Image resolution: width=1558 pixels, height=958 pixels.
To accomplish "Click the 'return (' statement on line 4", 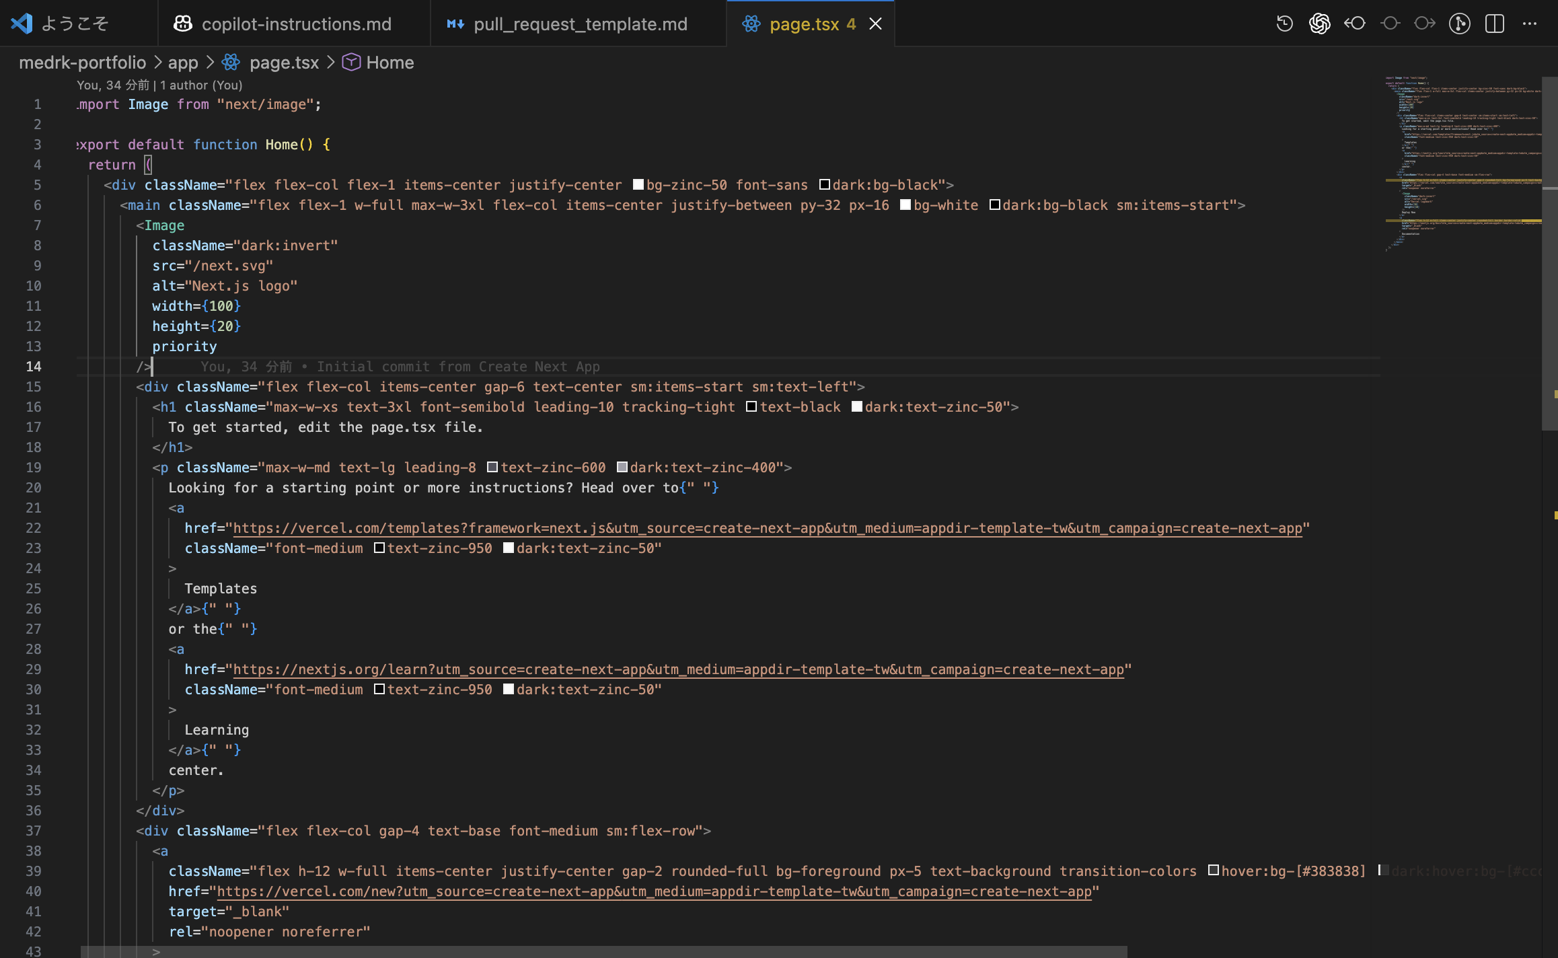I will coord(120,165).
